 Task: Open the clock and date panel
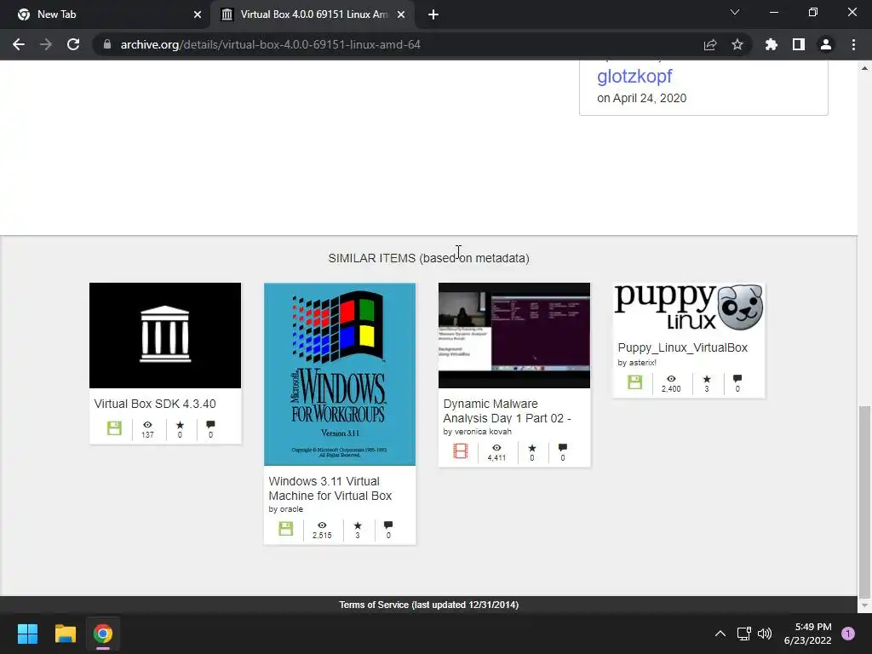pyautogui.click(x=807, y=634)
